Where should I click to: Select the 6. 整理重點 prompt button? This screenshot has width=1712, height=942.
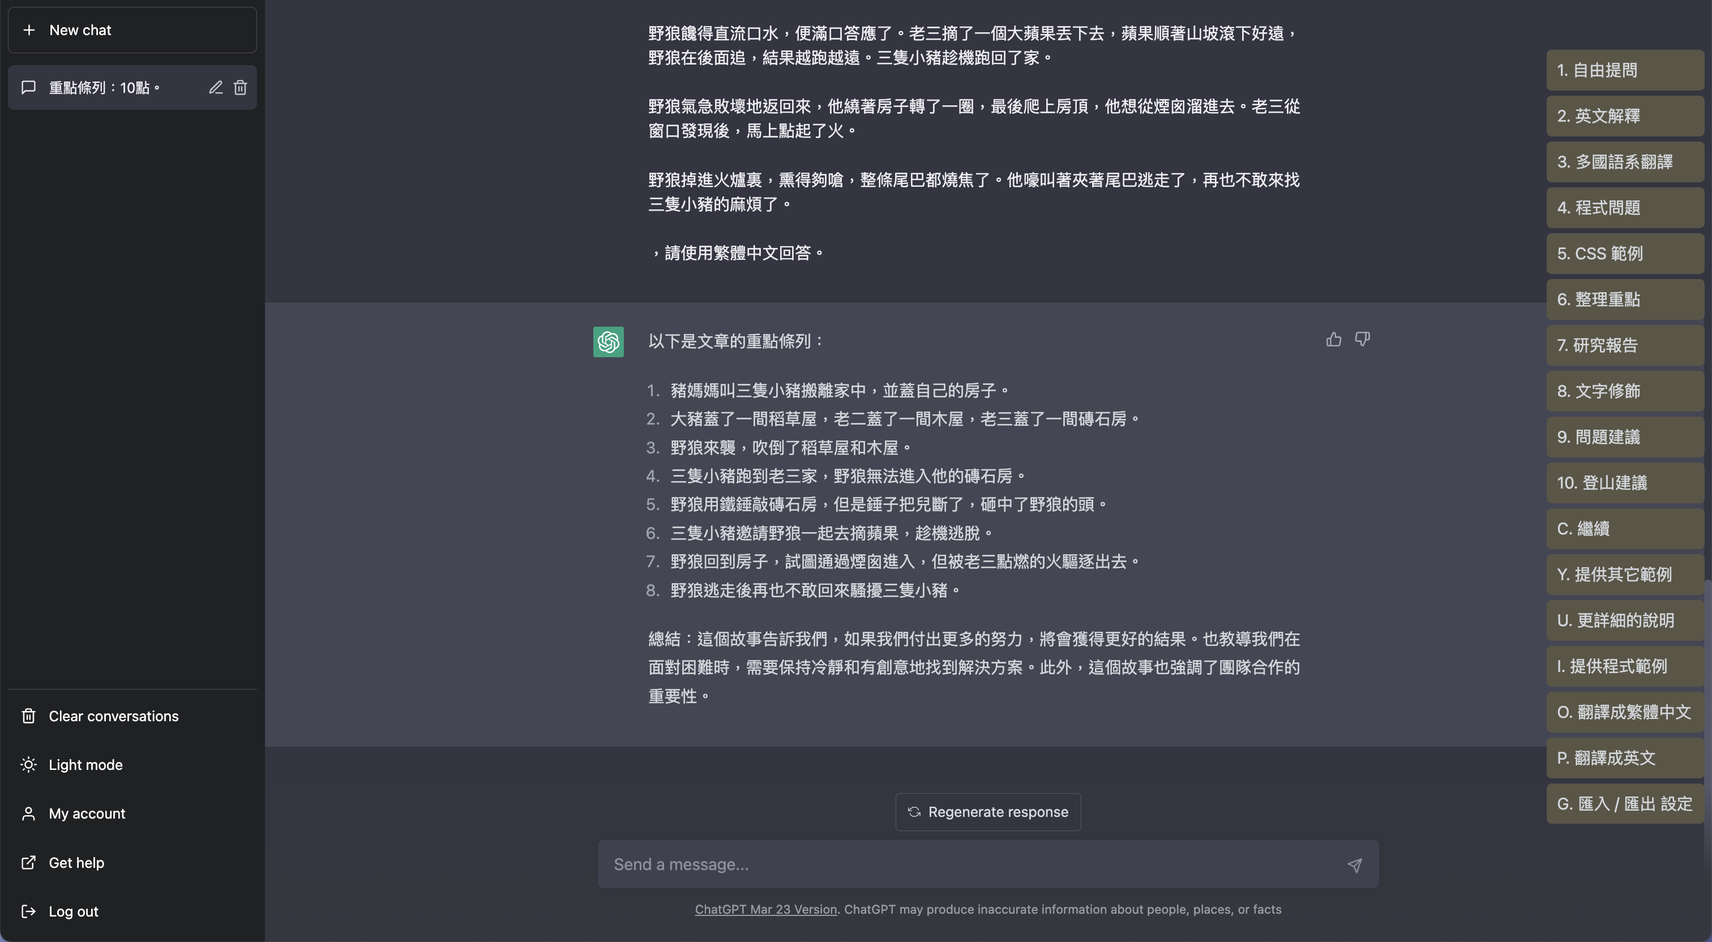point(1624,299)
